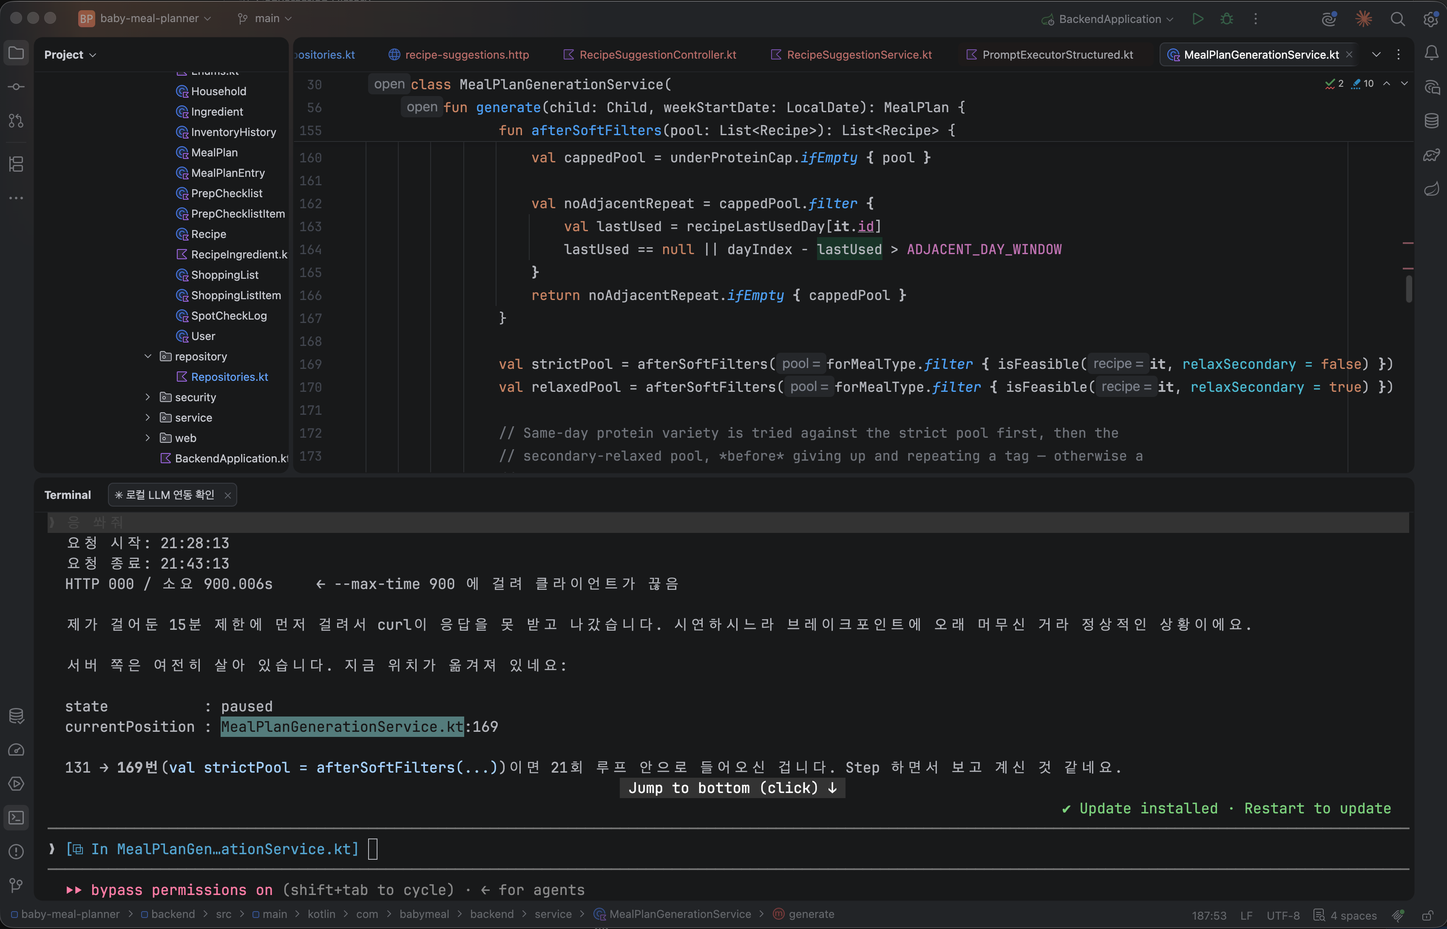Open Search Everywhere magnifier icon
Image resolution: width=1447 pixels, height=929 pixels.
[1398, 19]
